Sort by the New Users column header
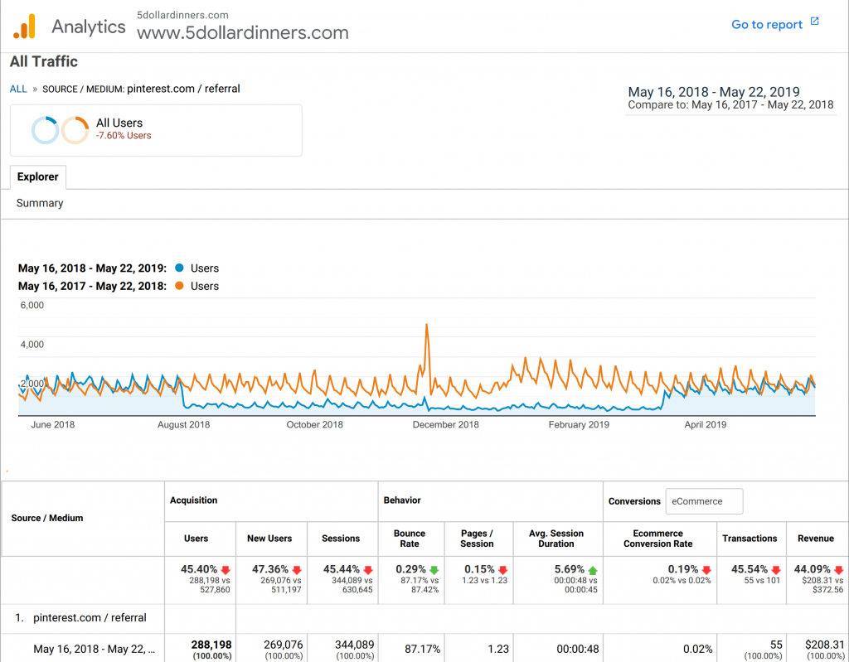 269,539
